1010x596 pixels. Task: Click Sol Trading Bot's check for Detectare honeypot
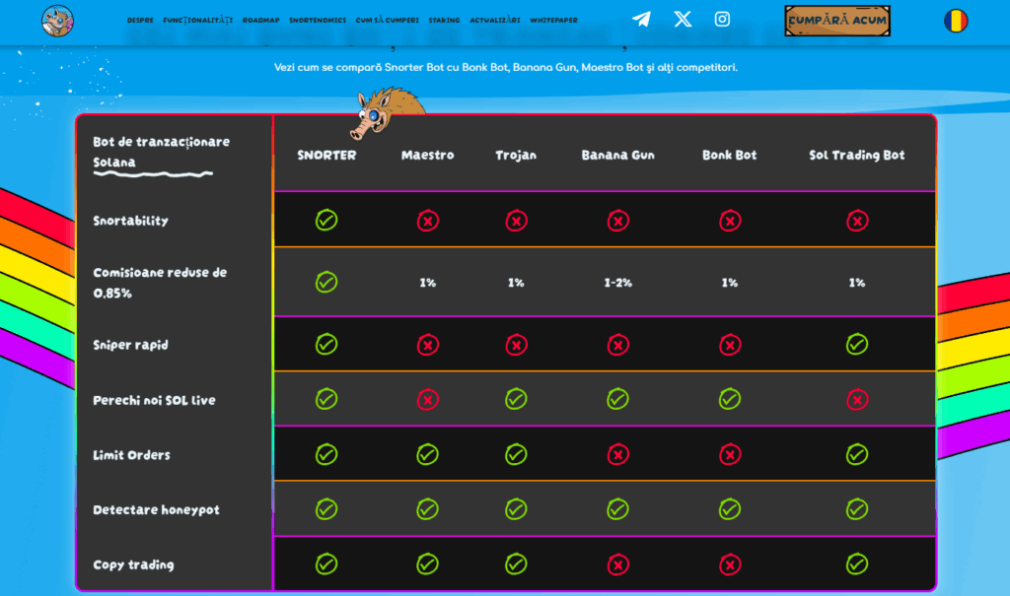pos(857,509)
